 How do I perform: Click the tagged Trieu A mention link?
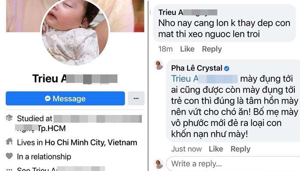point(204,79)
